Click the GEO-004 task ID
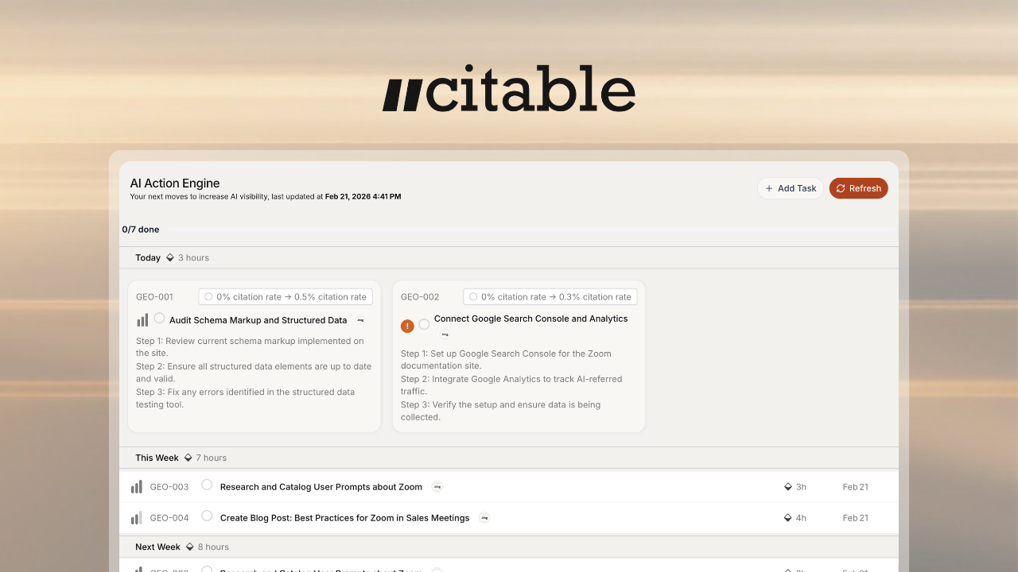The image size is (1018, 572). point(169,518)
